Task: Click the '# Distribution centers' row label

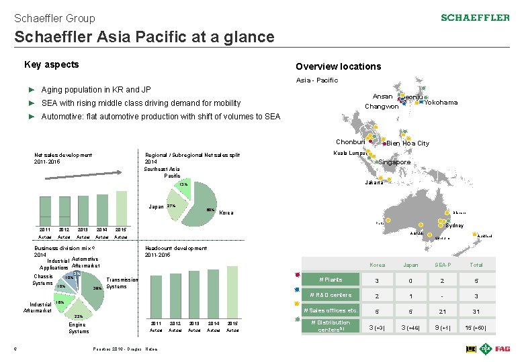Action: pyautogui.click(x=331, y=326)
